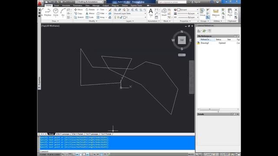
Task: Activate the Array tool
Action: pyautogui.click(x=100, y=17)
